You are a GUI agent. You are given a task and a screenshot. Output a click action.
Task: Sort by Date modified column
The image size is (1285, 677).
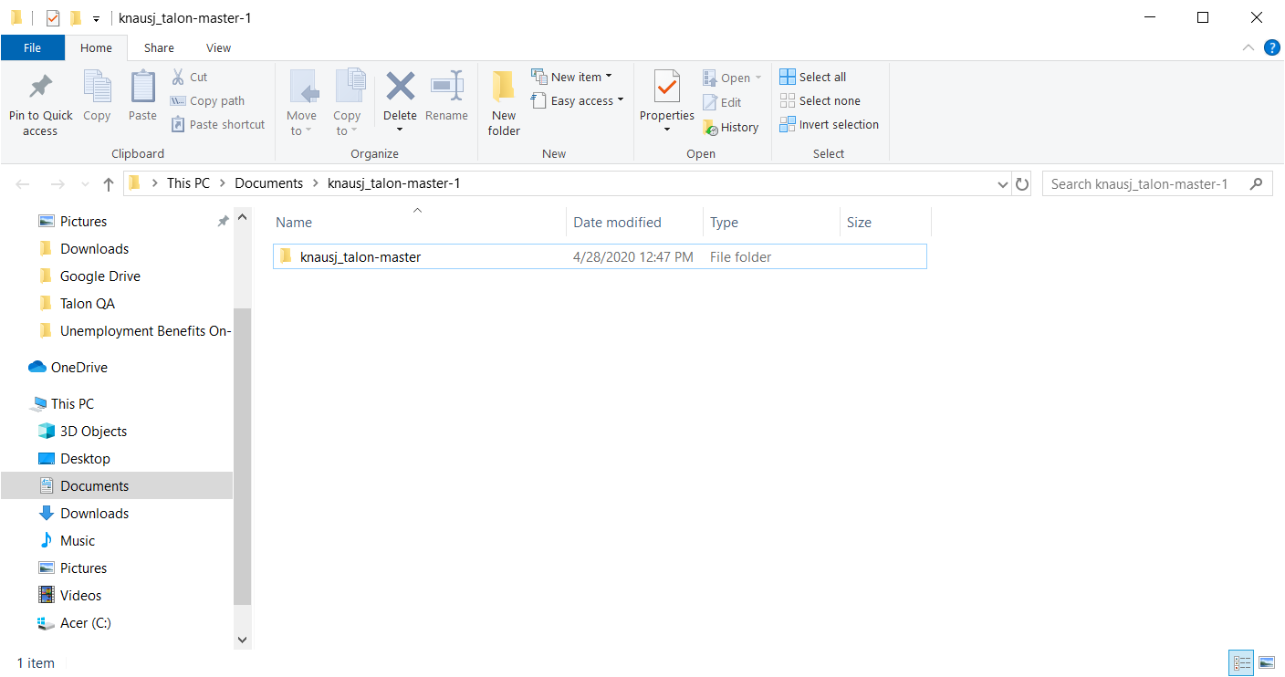click(x=634, y=223)
